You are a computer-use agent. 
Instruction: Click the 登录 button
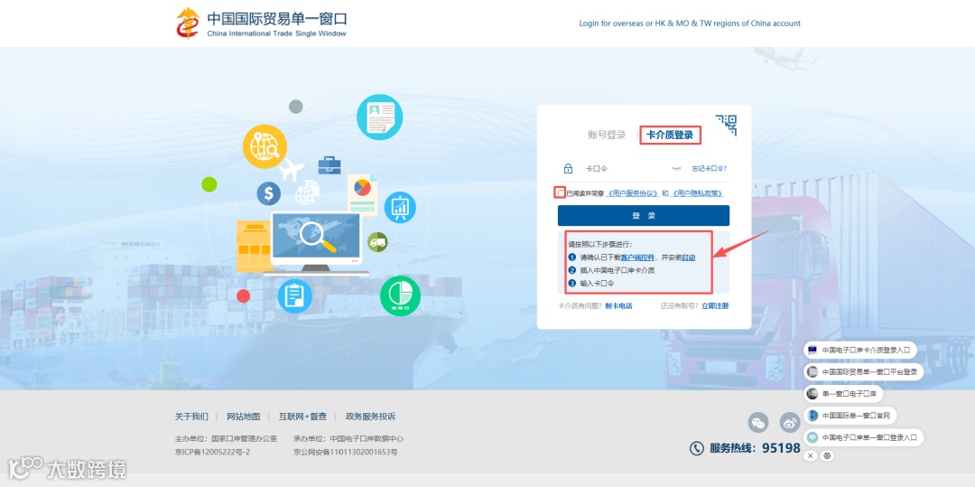(x=644, y=216)
